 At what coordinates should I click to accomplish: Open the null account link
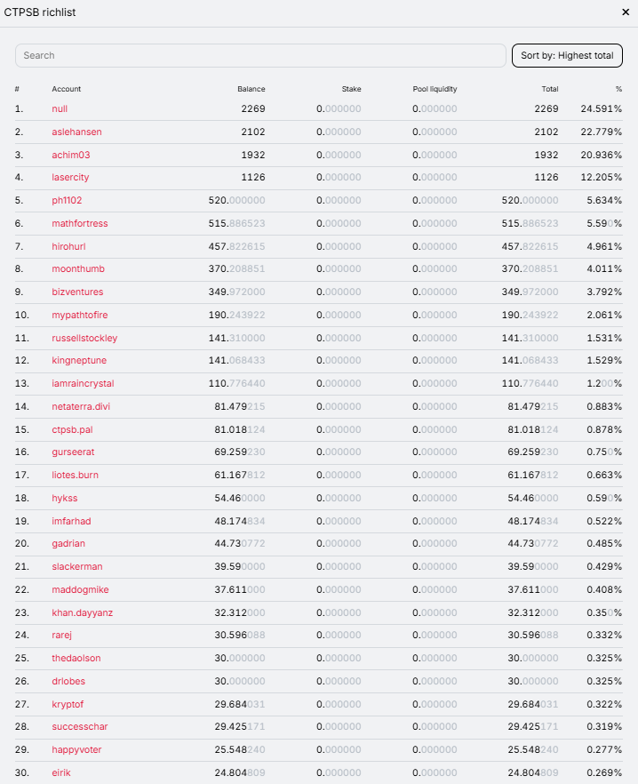pos(60,108)
